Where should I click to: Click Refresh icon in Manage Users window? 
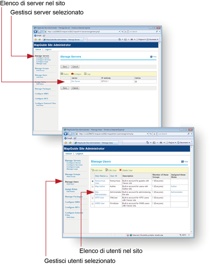pyautogui.click(x=151, y=134)
